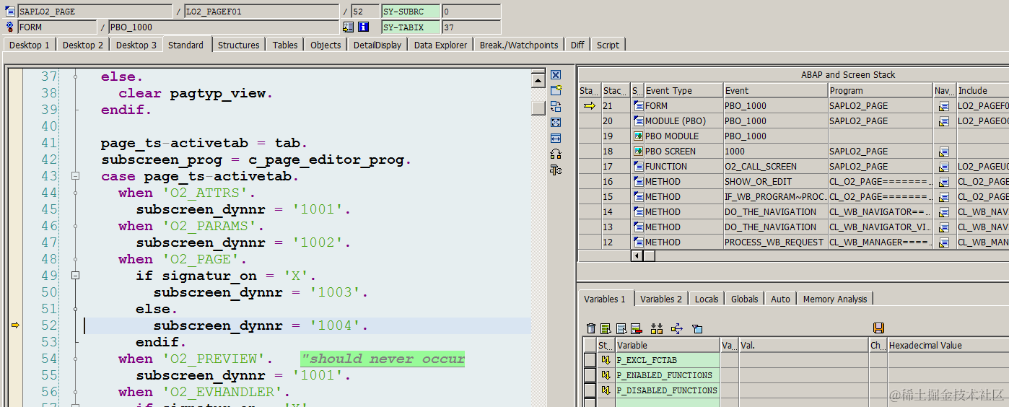The width and height of the screenshot is (1009, 407).
Task: Switch to Desktop 1 tab
Action: click(30, 45)
